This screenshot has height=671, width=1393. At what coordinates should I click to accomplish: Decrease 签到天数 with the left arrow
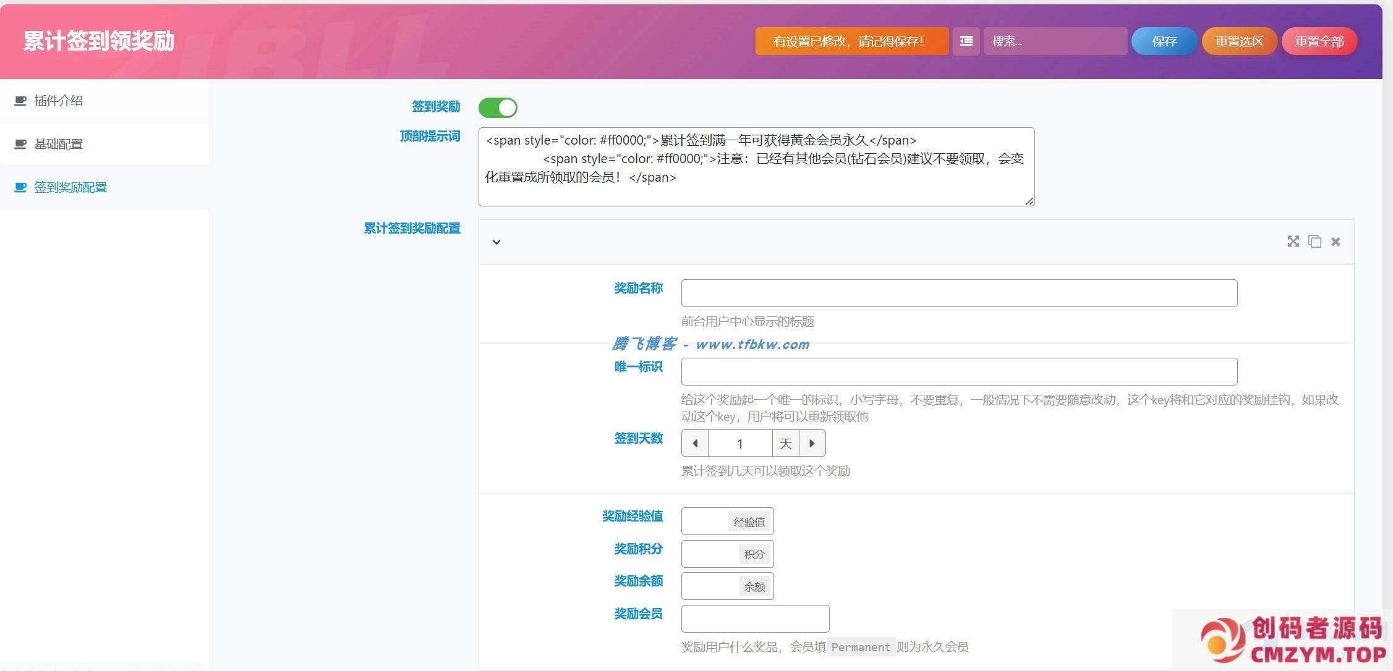click(x=695, y=444)
